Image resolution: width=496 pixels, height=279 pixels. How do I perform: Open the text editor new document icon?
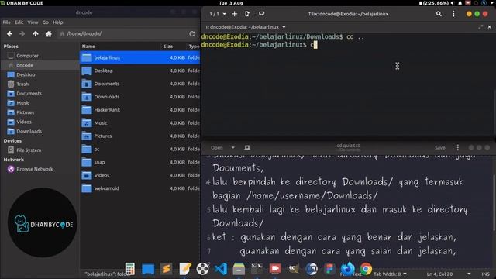tap(247, 148)
